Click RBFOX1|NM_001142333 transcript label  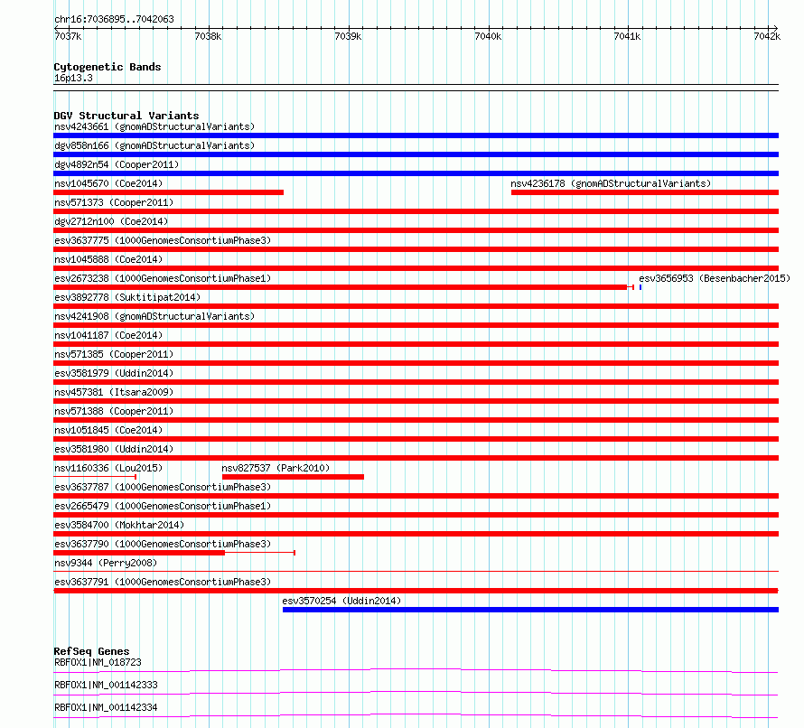106,685
